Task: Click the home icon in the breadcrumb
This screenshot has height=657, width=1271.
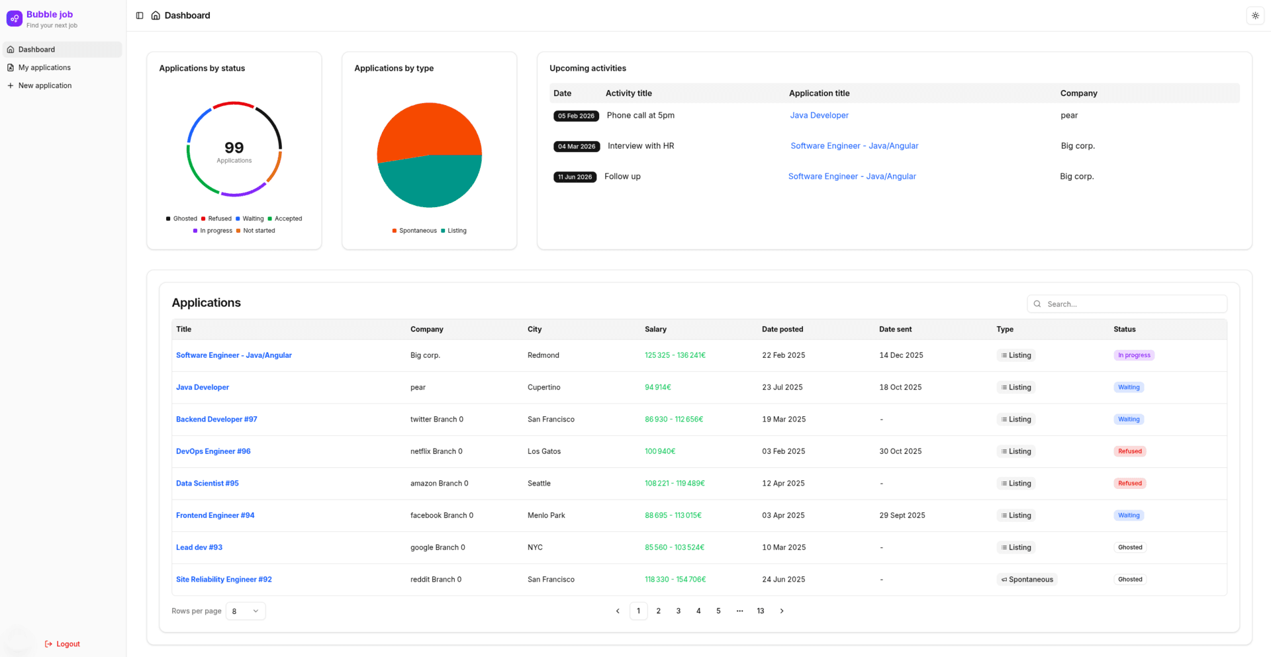Action: pos(156,15)
